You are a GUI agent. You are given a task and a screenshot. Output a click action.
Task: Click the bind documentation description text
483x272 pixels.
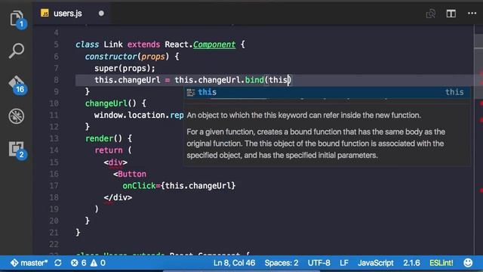click(315, 144)
